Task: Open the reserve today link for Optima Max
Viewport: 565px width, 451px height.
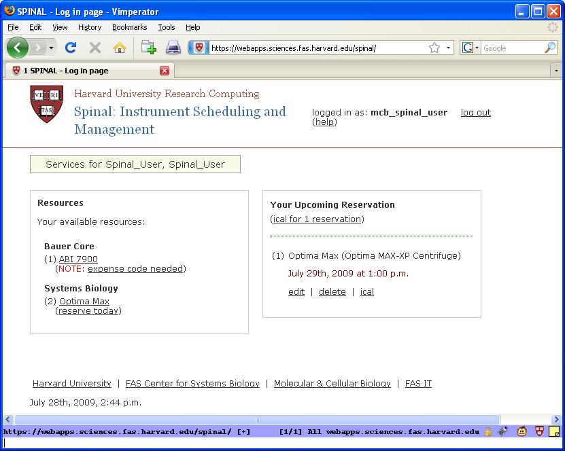Action: click(88, 310)
